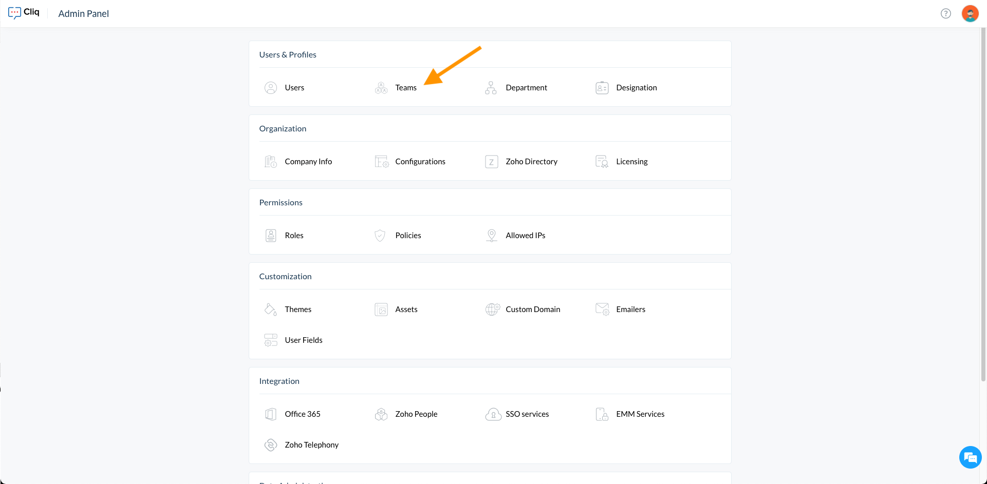
Task: Open the live chat support bubble
Action: (x=971, y=457)
